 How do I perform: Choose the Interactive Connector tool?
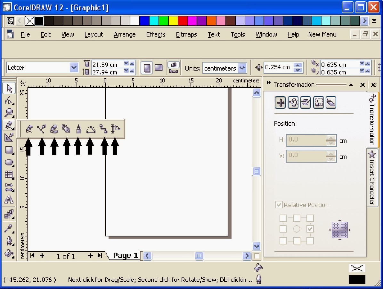pyautogui.click(x=102, y=129)
